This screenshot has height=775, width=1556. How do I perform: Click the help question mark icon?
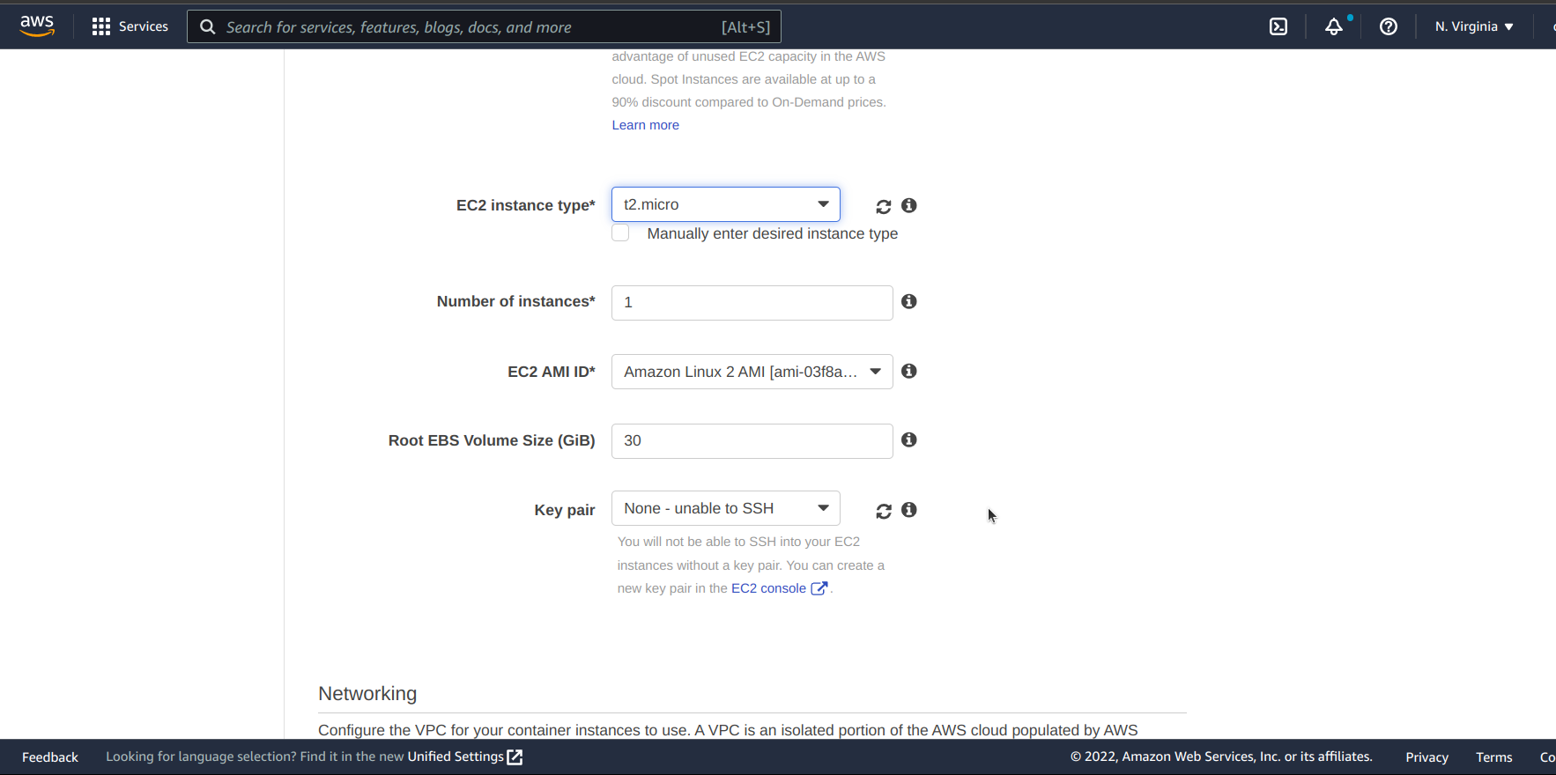pos(1388,26)
